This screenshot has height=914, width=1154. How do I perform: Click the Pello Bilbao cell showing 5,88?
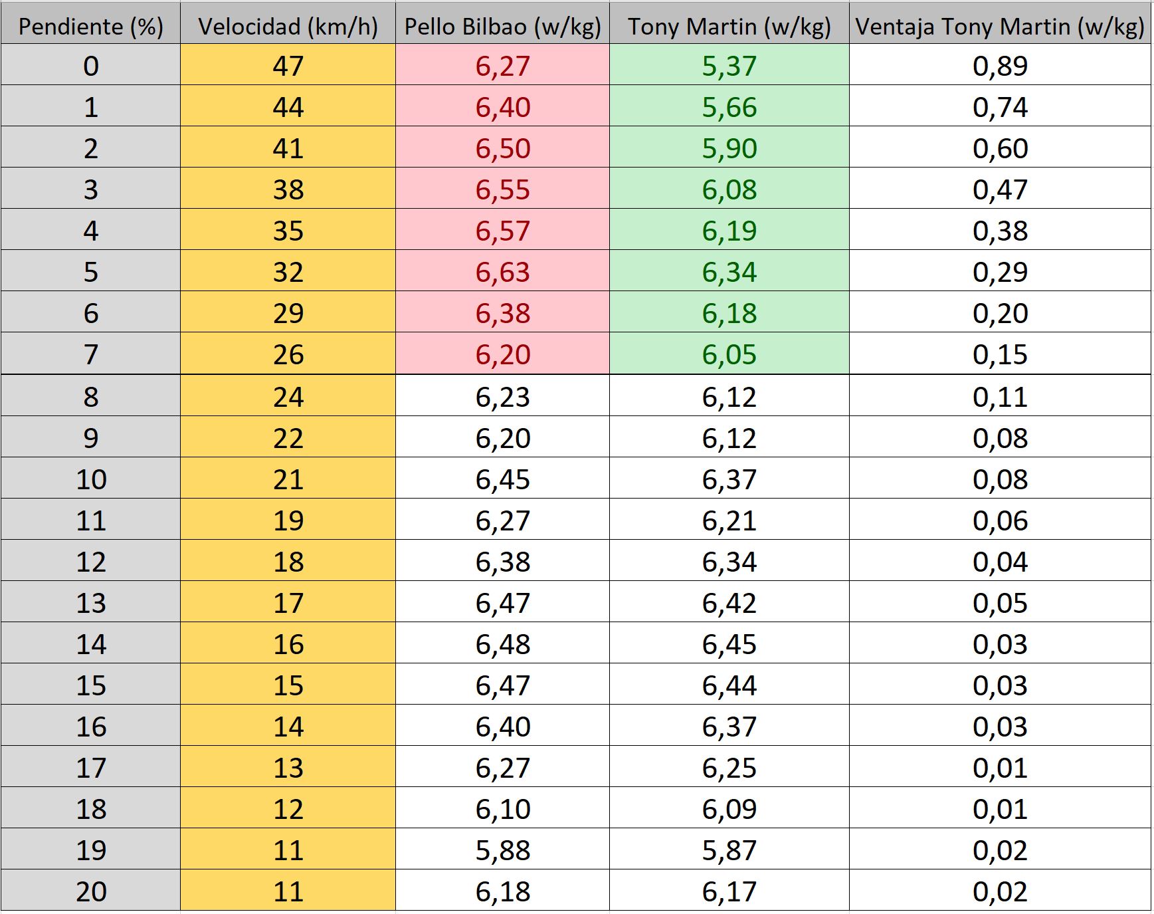coord(502,850)
